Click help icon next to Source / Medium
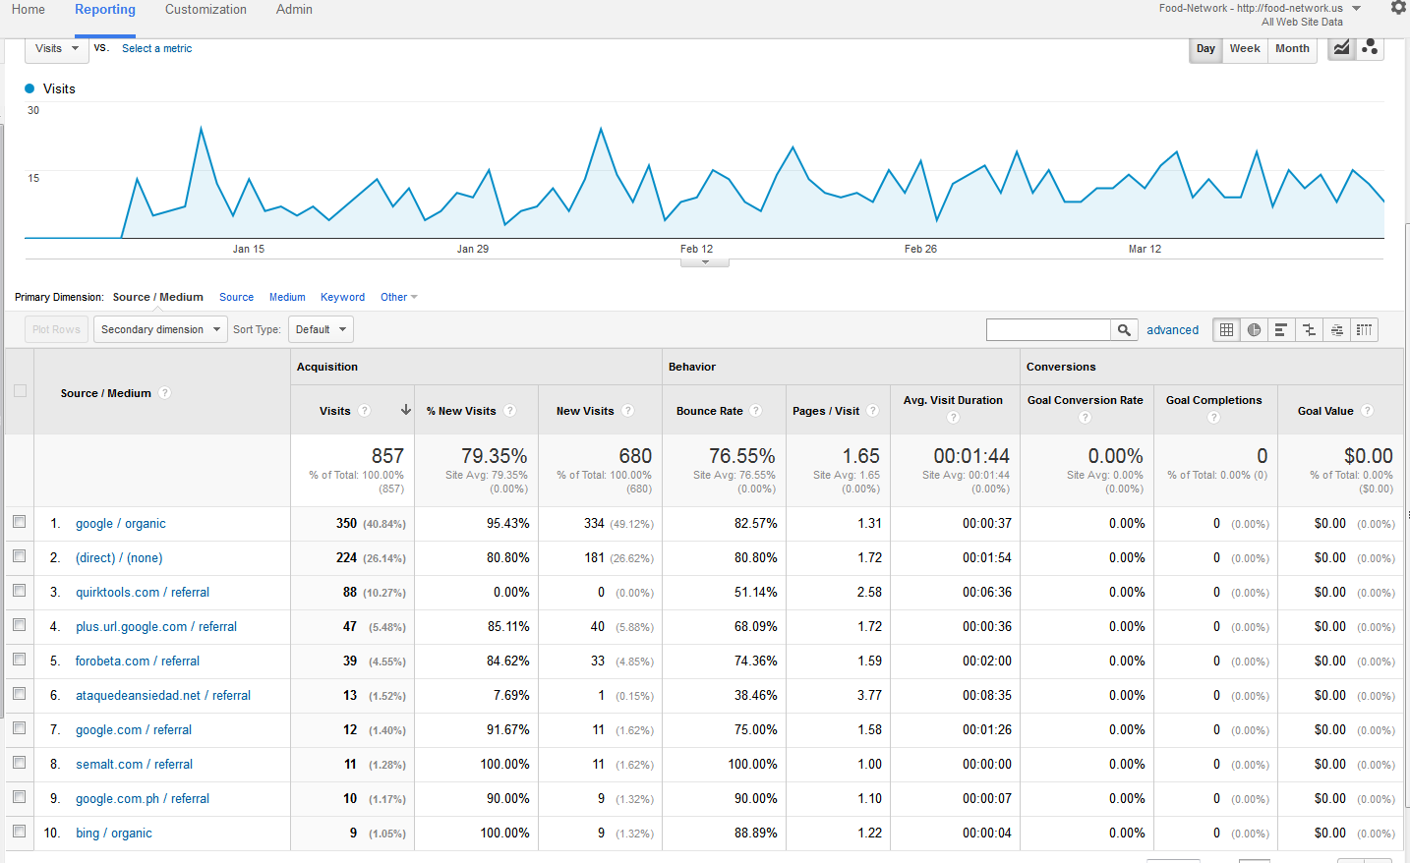 [165, 393]
